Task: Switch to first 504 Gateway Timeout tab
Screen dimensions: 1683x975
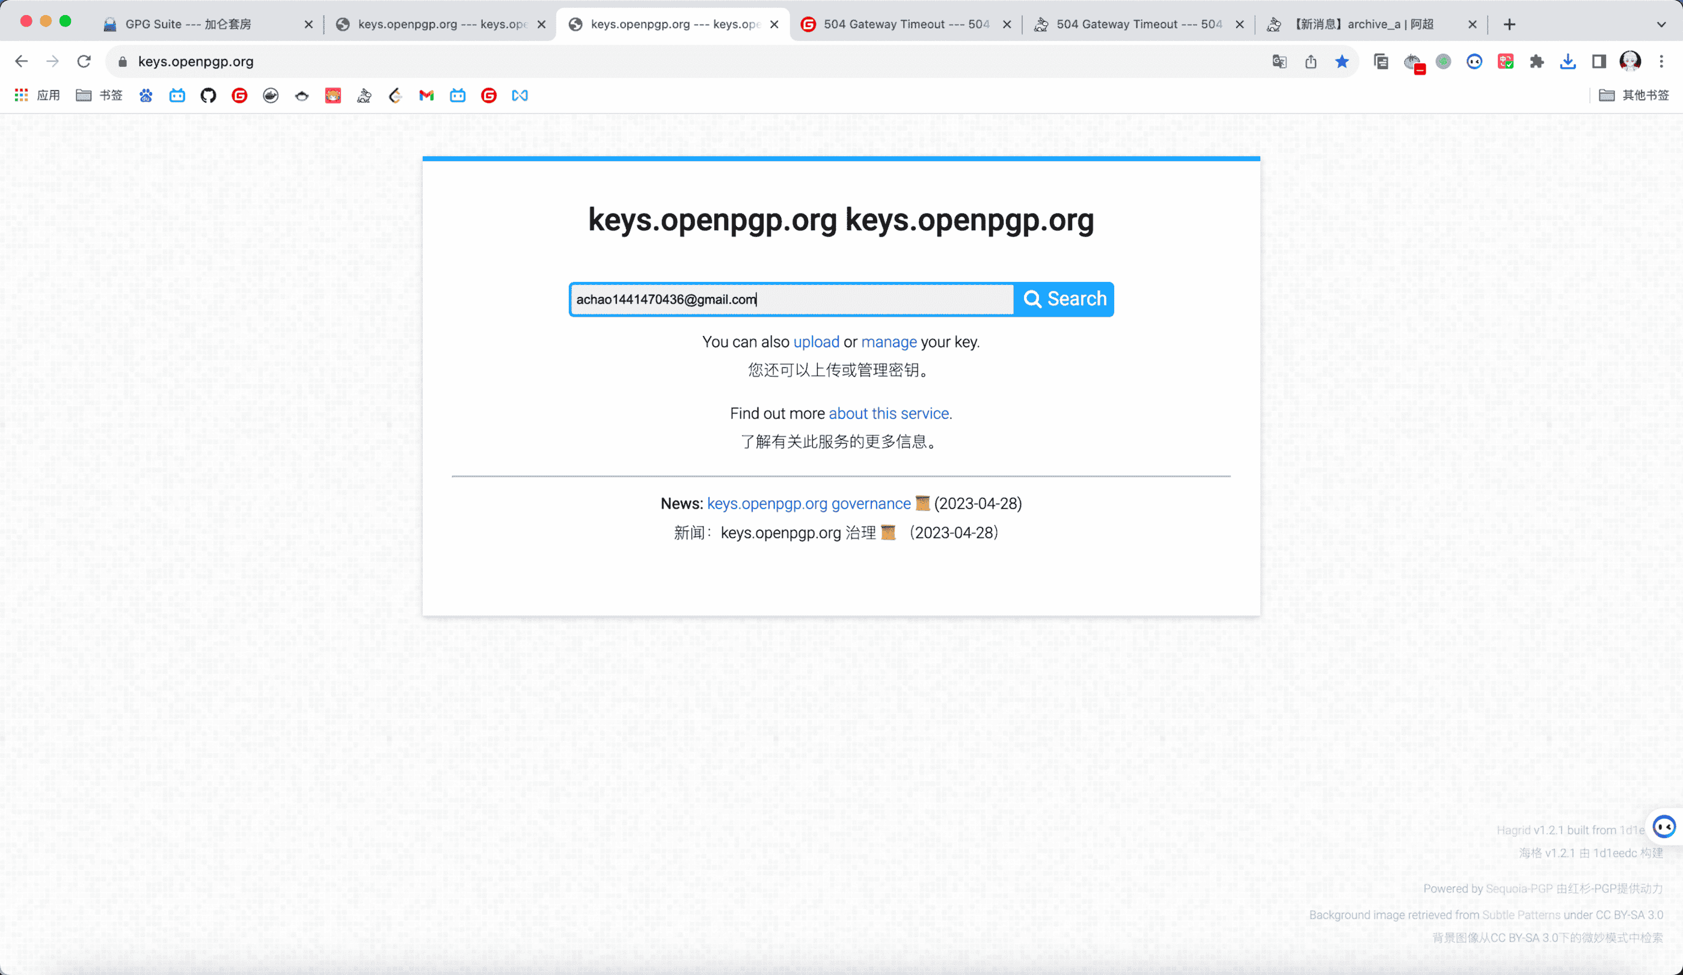Action: pos(906,25)
